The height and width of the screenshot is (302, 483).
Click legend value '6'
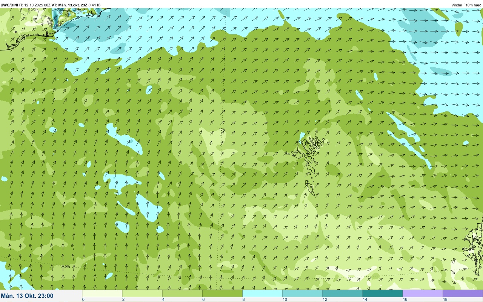point(203,300)
